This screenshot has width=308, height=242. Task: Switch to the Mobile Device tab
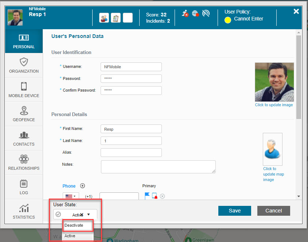[24, 90]
